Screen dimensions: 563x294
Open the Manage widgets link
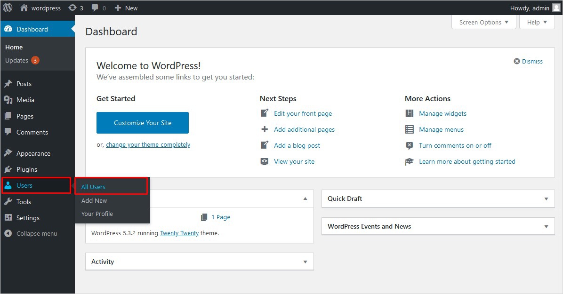[x=442, y=113]
